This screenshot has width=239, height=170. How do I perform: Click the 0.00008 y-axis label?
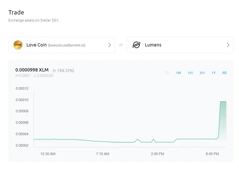22,111
